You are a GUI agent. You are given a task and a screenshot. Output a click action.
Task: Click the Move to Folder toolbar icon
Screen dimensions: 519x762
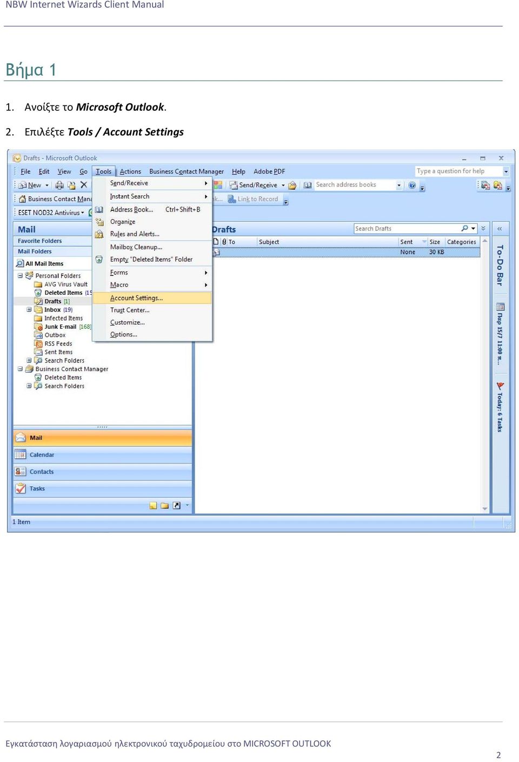(x=71, y=185)
